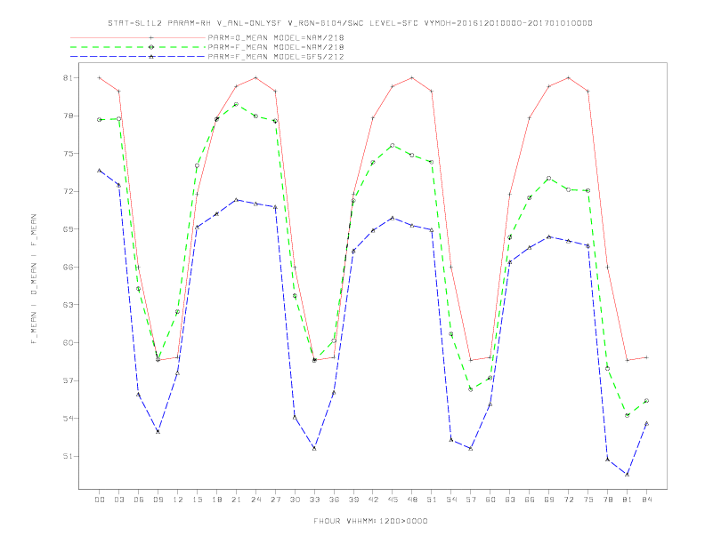
Task: Click the horizontal axis label FHOUR VHHMM
Action: point(370,521)
